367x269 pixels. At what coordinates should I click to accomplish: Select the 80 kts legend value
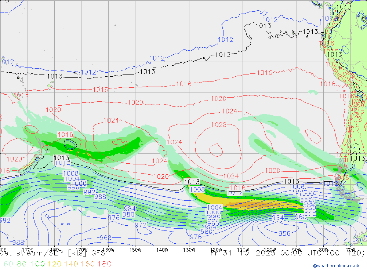(x=22, y=264)
